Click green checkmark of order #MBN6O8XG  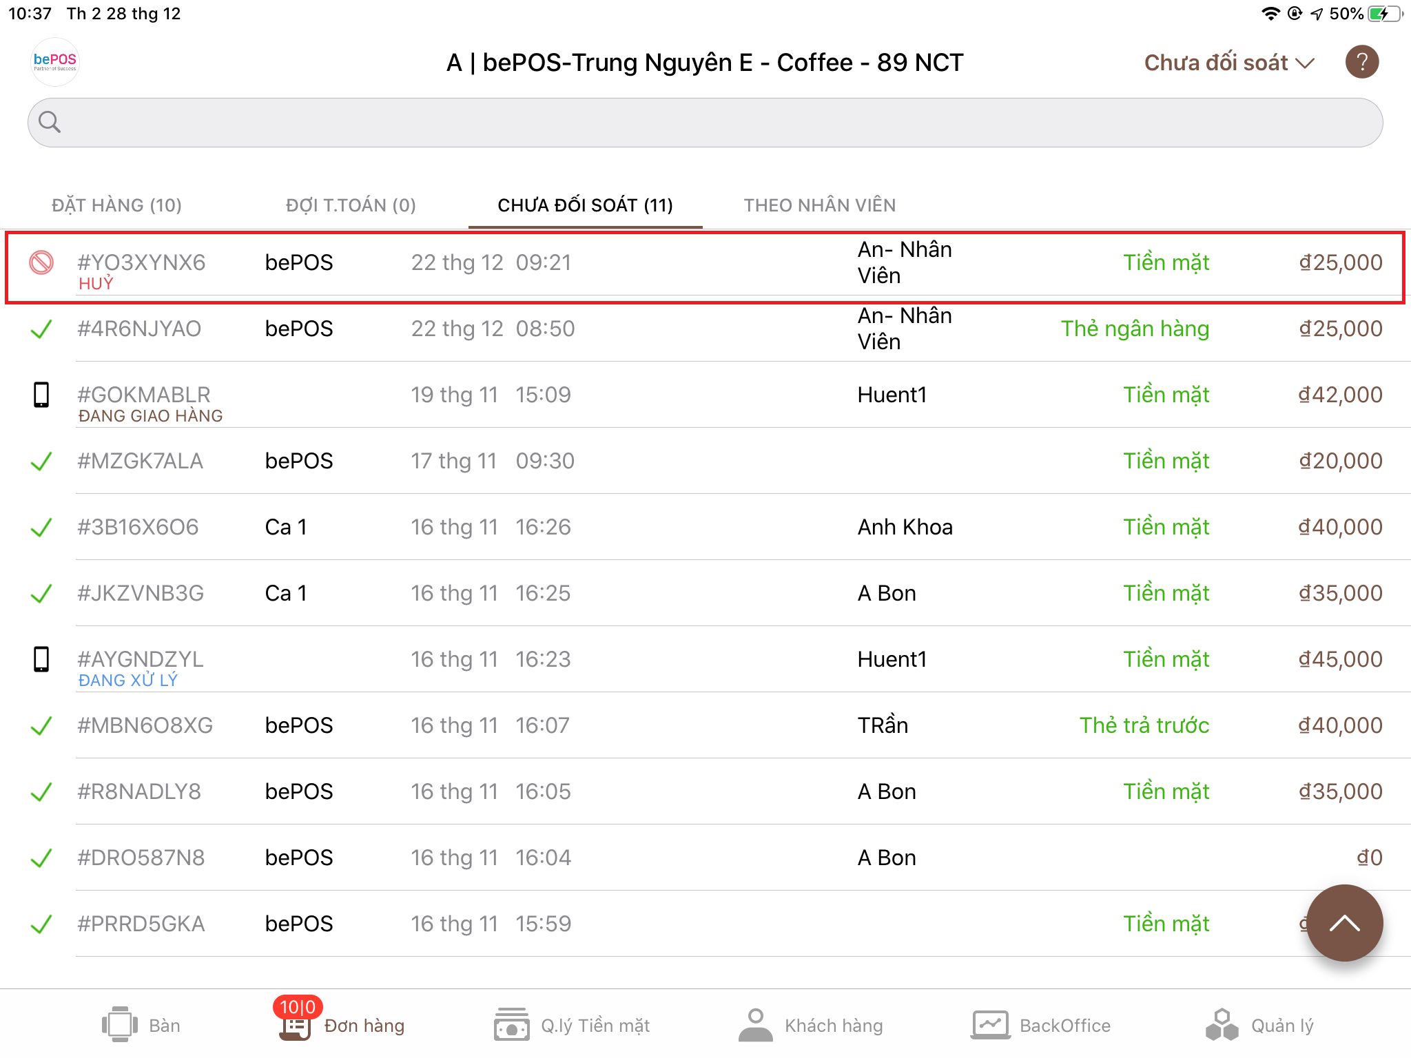click(x=41, y=725)
